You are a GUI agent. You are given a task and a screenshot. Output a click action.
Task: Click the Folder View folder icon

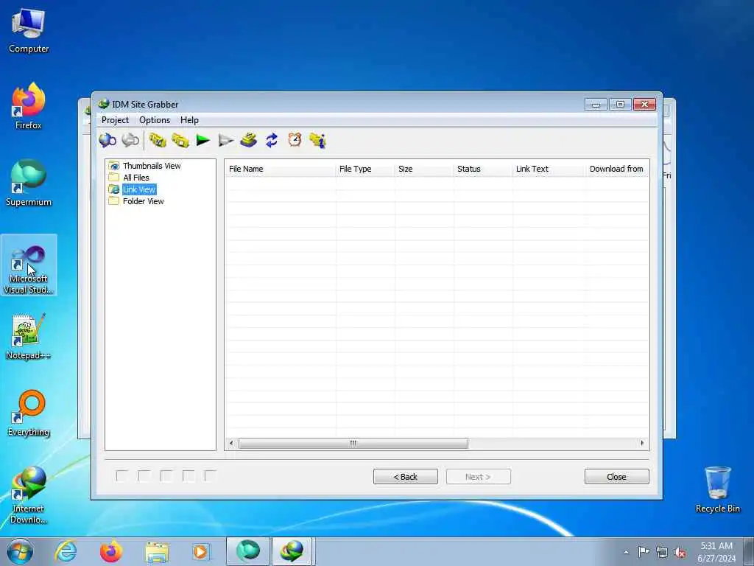coord(114,201)
